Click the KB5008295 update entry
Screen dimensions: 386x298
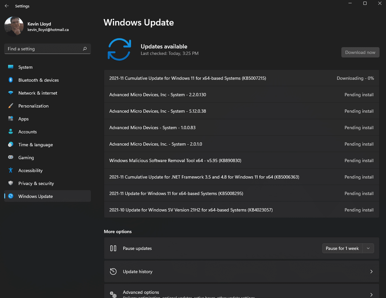(x=241, y=193)
